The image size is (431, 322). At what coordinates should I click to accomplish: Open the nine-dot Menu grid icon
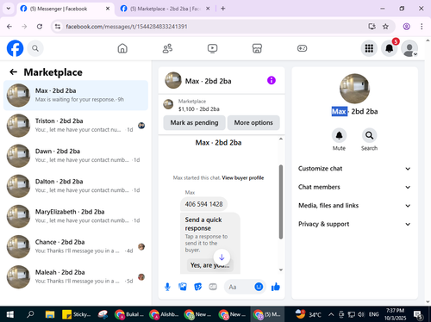369,48
